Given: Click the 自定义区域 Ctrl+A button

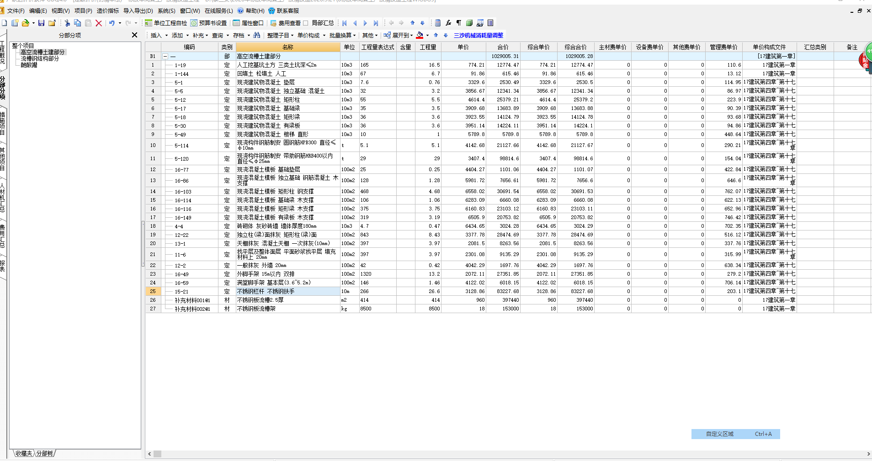Looking at the screenshot, I should [x=735, y=434].
